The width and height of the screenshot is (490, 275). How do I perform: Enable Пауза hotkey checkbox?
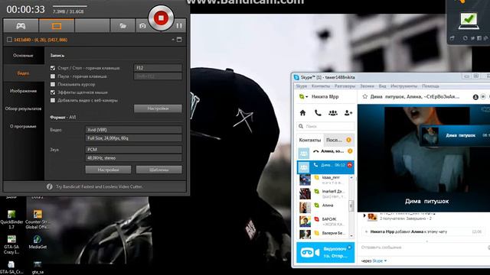click(53, 76)
